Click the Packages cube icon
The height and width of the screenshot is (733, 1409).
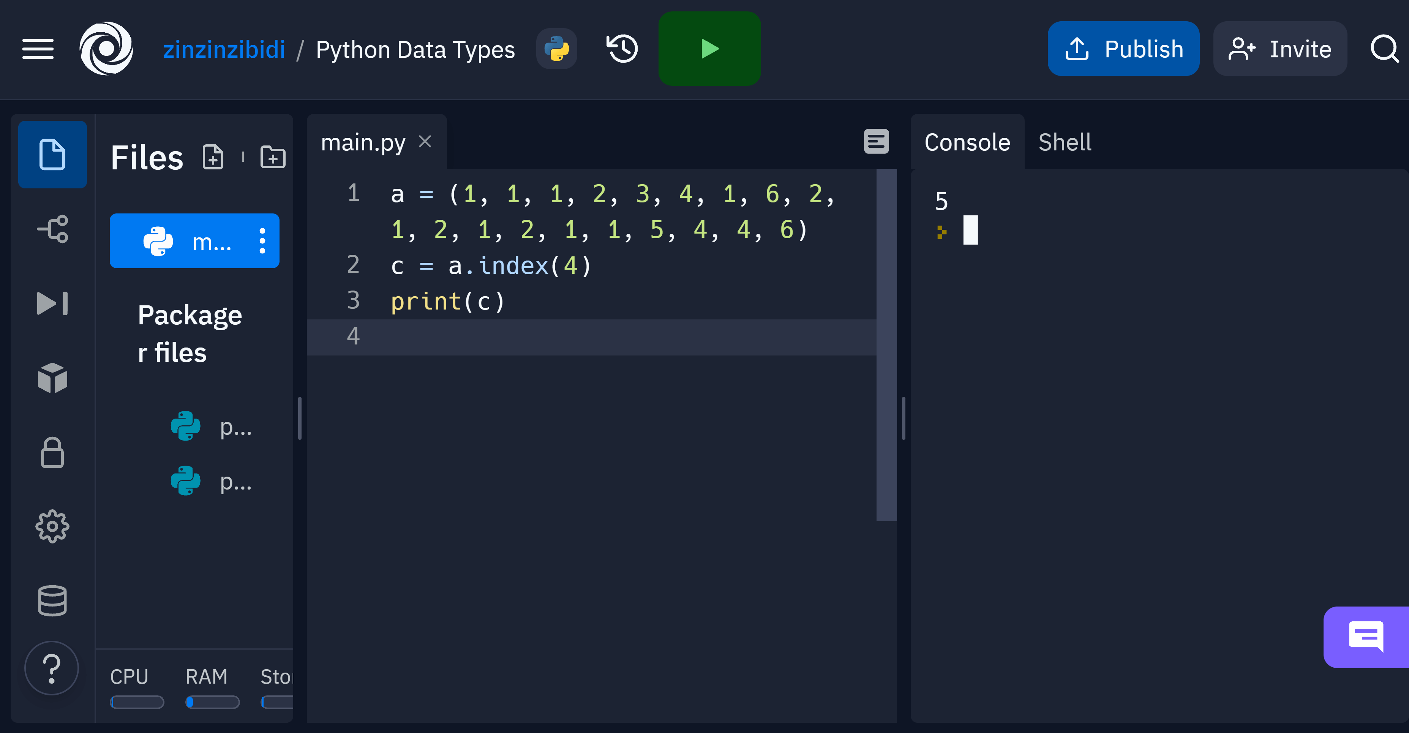tap(52, 378)
